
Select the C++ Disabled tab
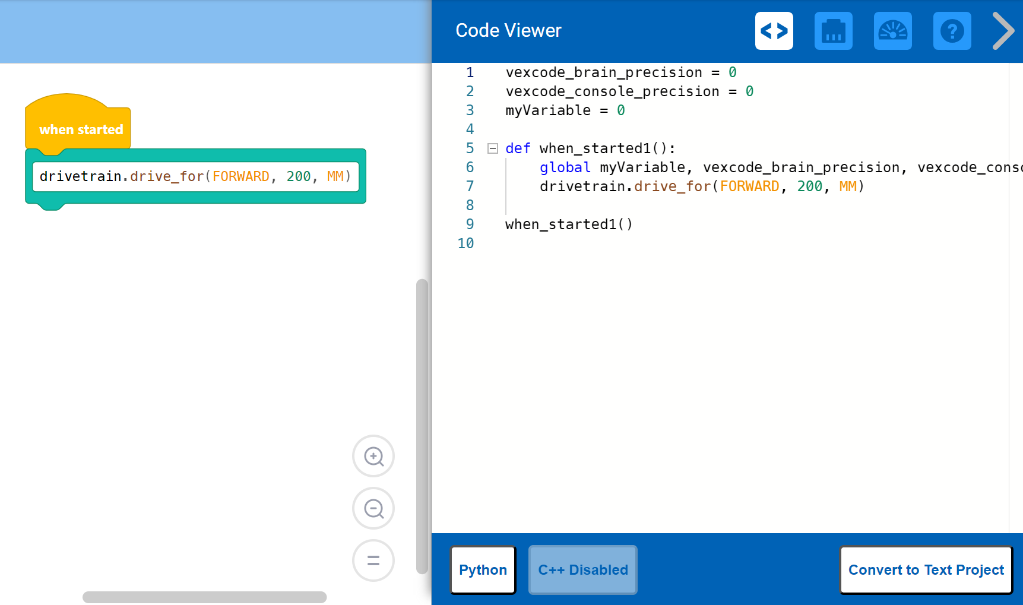coord(582,569)
